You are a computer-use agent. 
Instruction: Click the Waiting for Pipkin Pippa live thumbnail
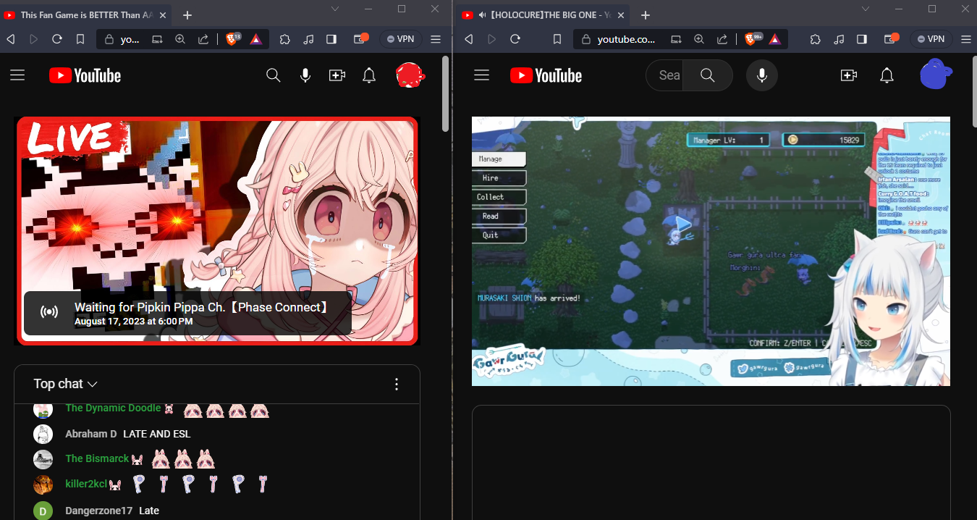pos(217,231)
